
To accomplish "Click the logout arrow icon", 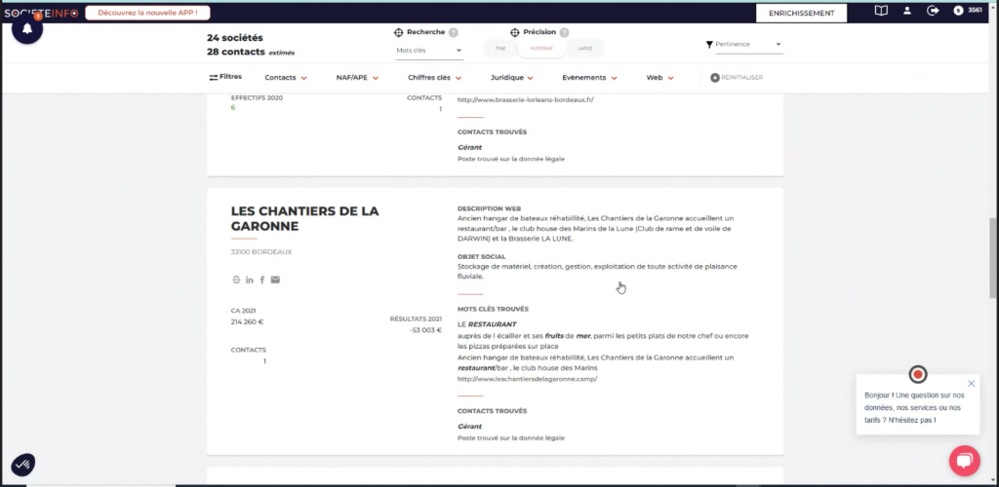I will click(x=932, y=12).
